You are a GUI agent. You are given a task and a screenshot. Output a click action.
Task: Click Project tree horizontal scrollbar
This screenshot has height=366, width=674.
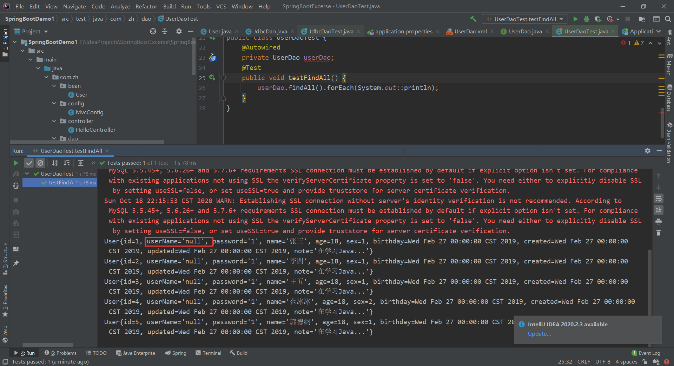point(88,142)
